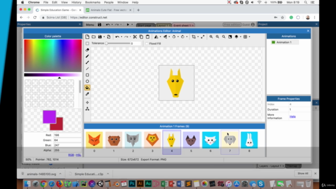Click the Load image folder icon
Viewport: 336px width, 189px height.
point(93,37)
